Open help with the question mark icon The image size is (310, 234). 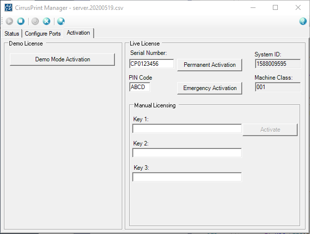coord(303,21)
